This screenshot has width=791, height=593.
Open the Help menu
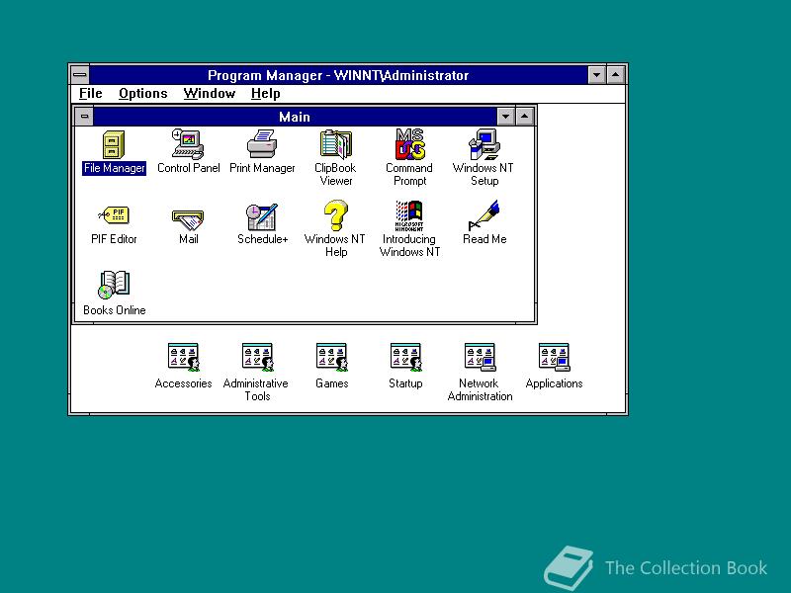tap(265, 94)
